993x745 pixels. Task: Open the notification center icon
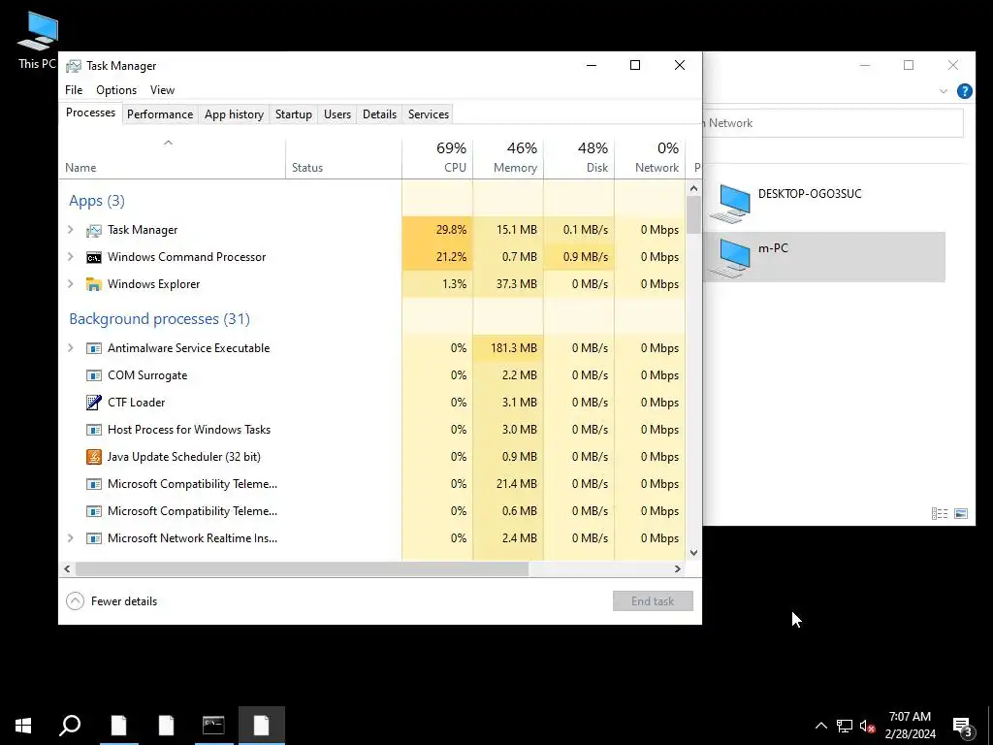[963, 726]
